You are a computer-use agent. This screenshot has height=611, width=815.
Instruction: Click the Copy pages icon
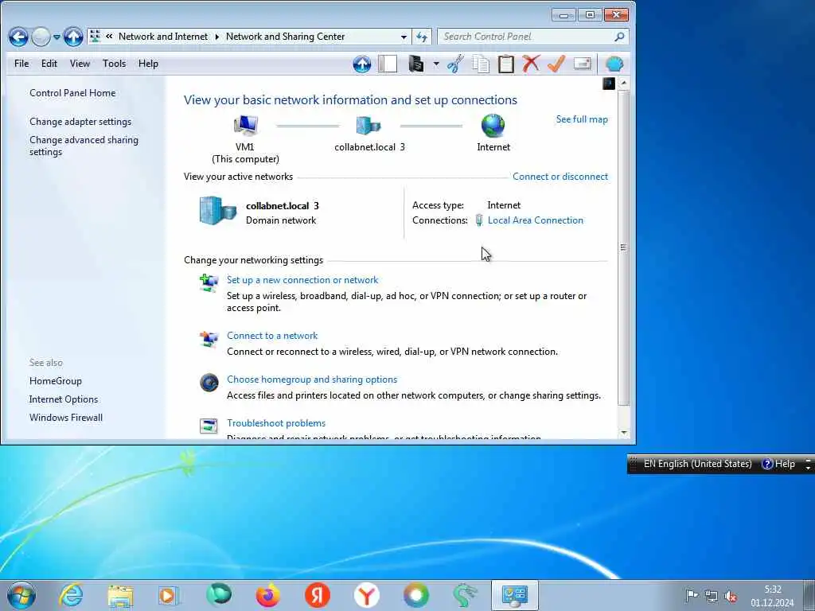pos(481,64)
